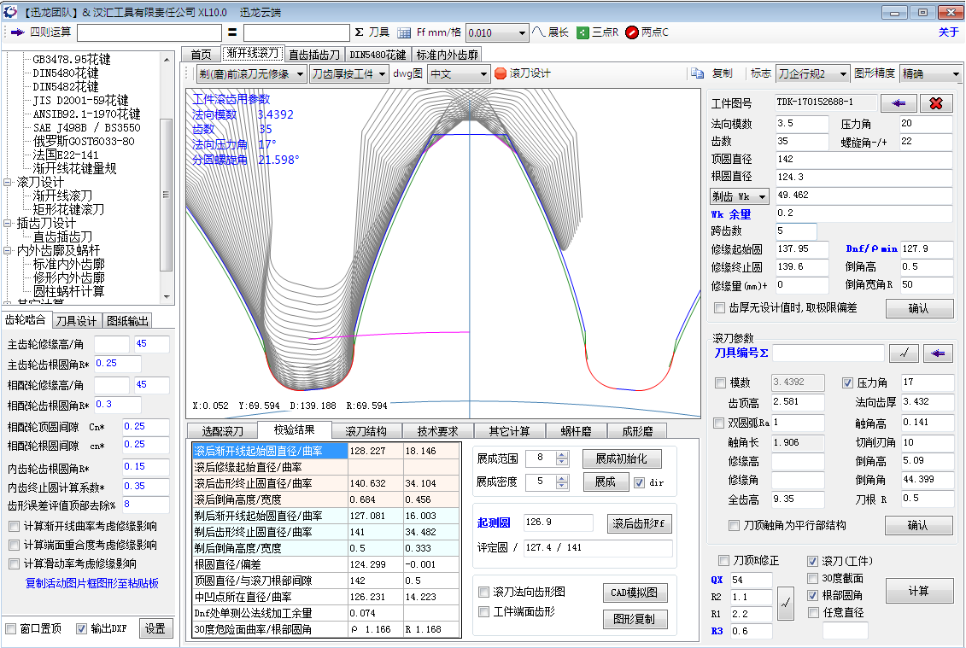Toggle the 模数 checkbox in 滚刀参数
Screen dimensions: 966x648
point(720,383)
